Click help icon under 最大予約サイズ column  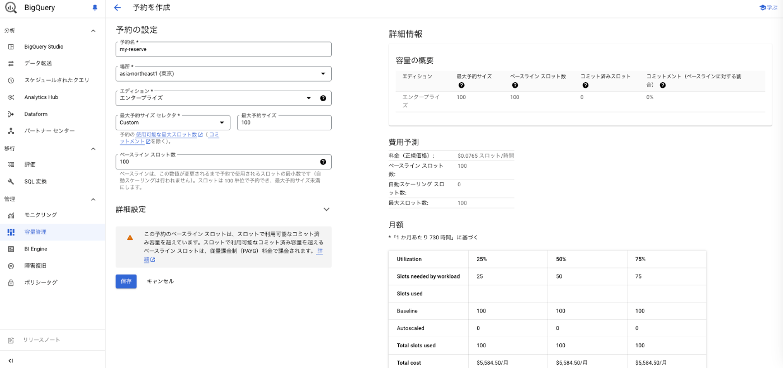[x=461, y=86]
